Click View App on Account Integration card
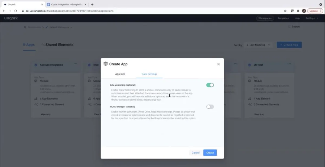Viewport: 325px width, 167px height. [x=45, y=114]
